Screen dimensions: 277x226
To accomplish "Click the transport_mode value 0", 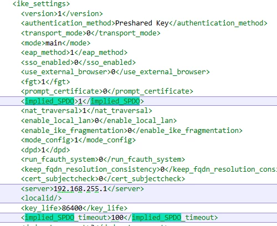I will click(89, 33).
